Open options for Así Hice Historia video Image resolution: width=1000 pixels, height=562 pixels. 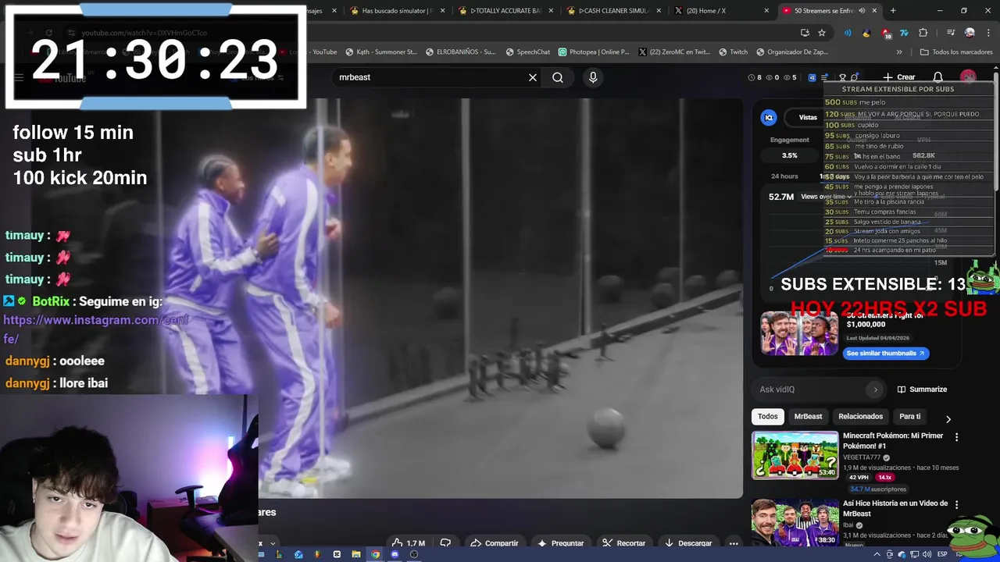(x=956, y=505)
